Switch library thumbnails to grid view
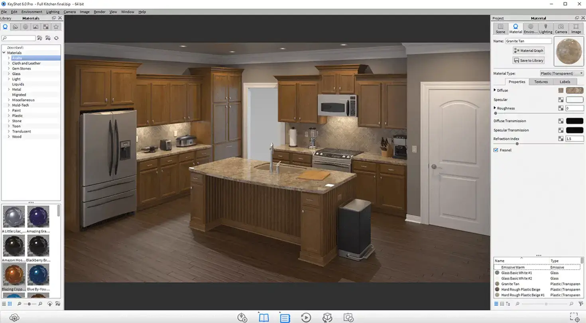 (10, 303)
